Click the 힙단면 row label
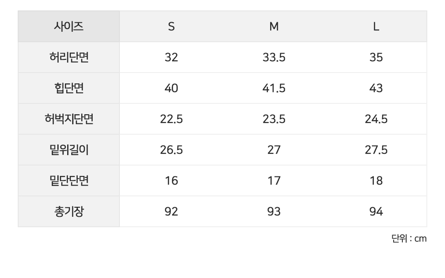 [x=69, y=88]
